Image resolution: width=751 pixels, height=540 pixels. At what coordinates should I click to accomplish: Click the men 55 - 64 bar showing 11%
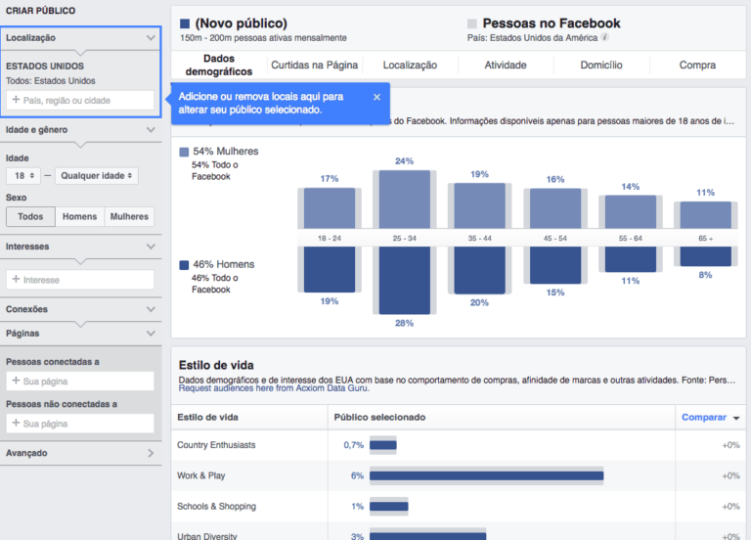click(631, 259)
